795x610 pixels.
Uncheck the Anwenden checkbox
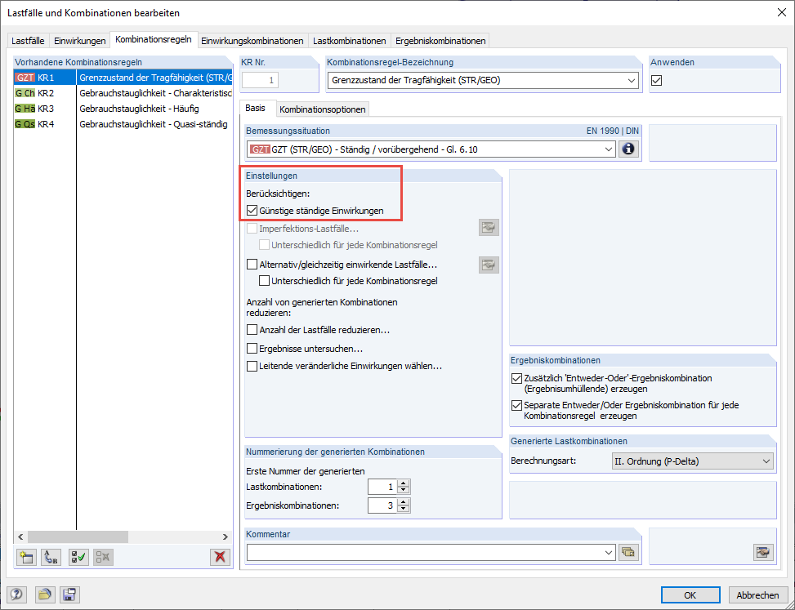(658, 79)
